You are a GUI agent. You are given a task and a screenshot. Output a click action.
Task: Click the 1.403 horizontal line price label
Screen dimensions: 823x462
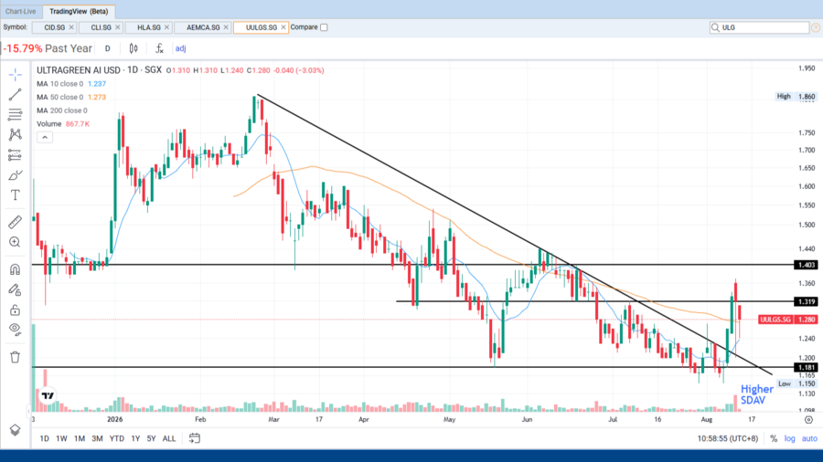806,265
